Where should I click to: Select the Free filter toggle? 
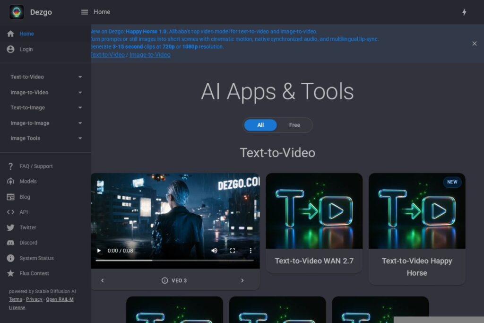[x=294, y=125]
